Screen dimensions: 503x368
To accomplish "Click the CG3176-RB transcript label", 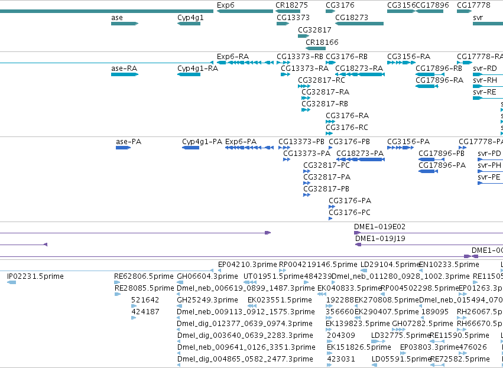I will 346,57.
